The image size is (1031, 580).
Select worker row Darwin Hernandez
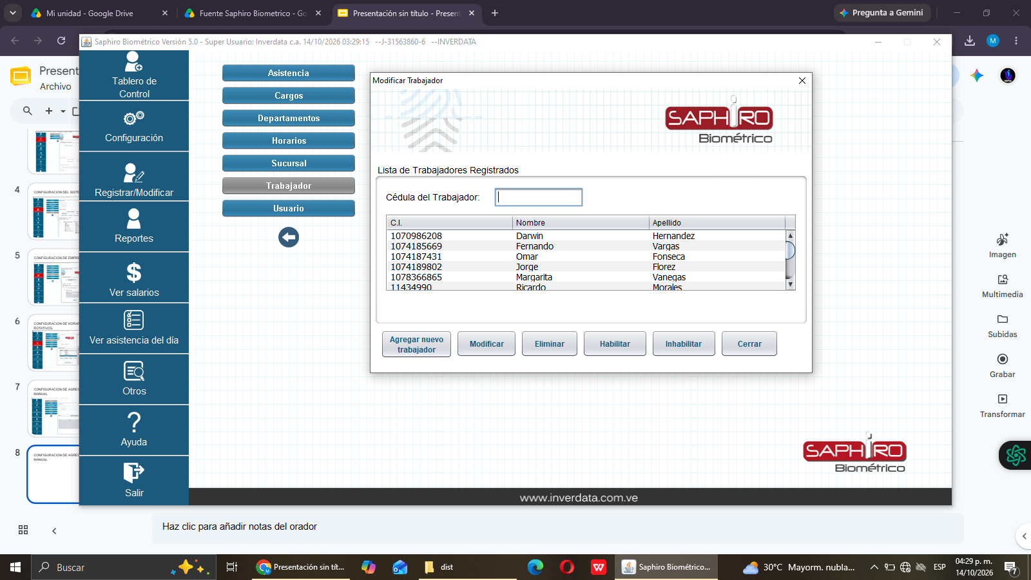(586, 236)
